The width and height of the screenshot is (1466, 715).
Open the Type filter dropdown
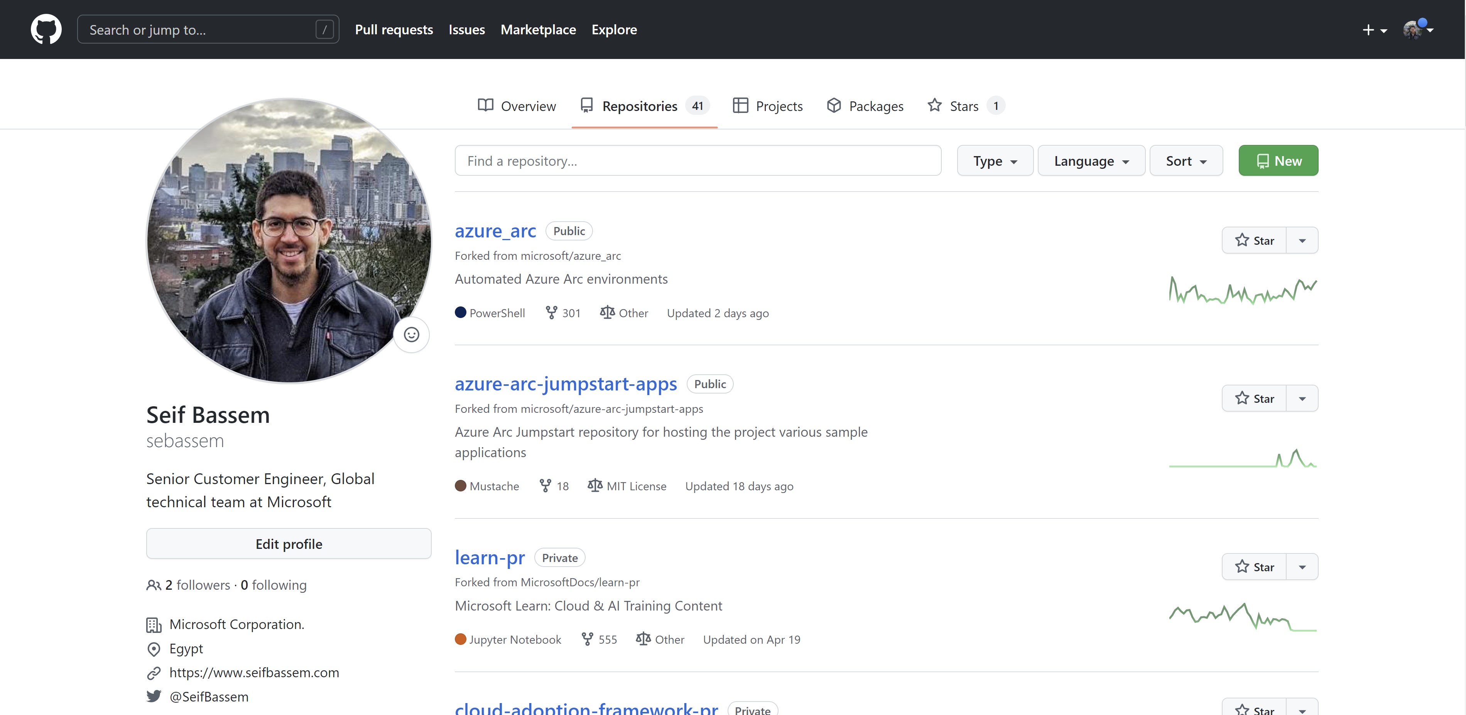pos(995,160)
